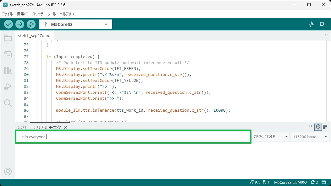Open the Serial Plotter

point(311,24)
